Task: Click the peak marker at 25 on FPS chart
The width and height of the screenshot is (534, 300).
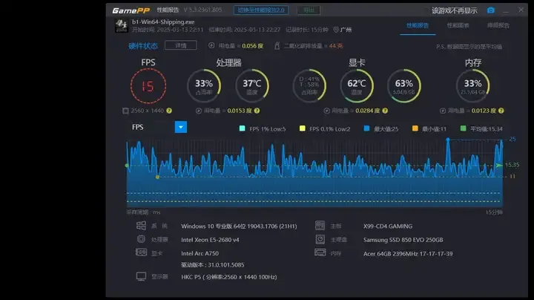Action: pyautogui.click(x=448, y=140)
